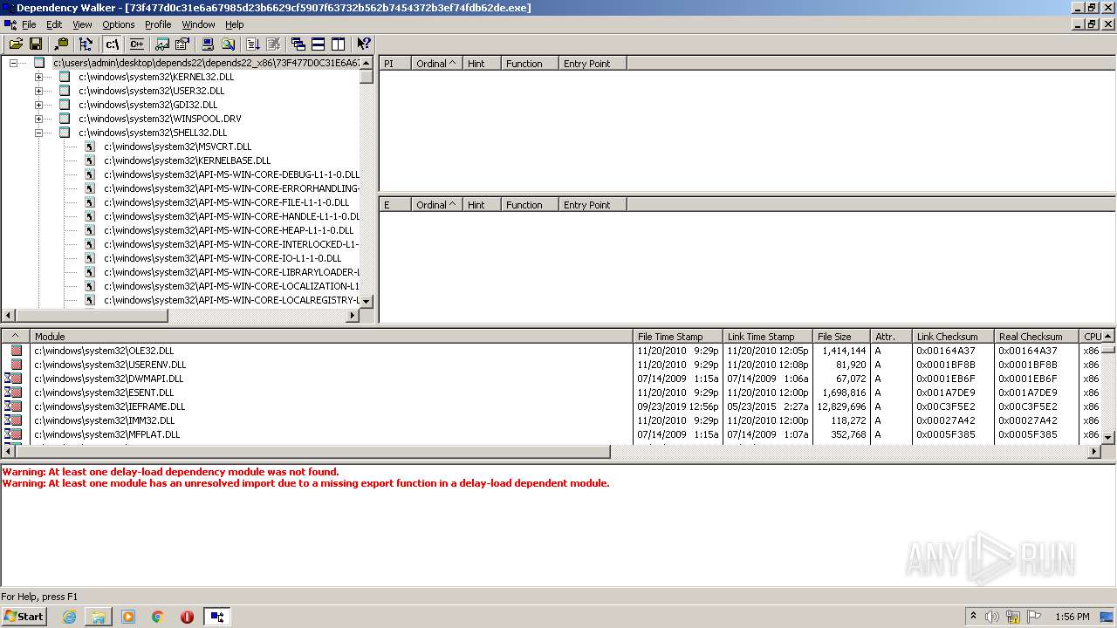Toggle Auto Expand tree toolbar button

click(x=86, y=44)
